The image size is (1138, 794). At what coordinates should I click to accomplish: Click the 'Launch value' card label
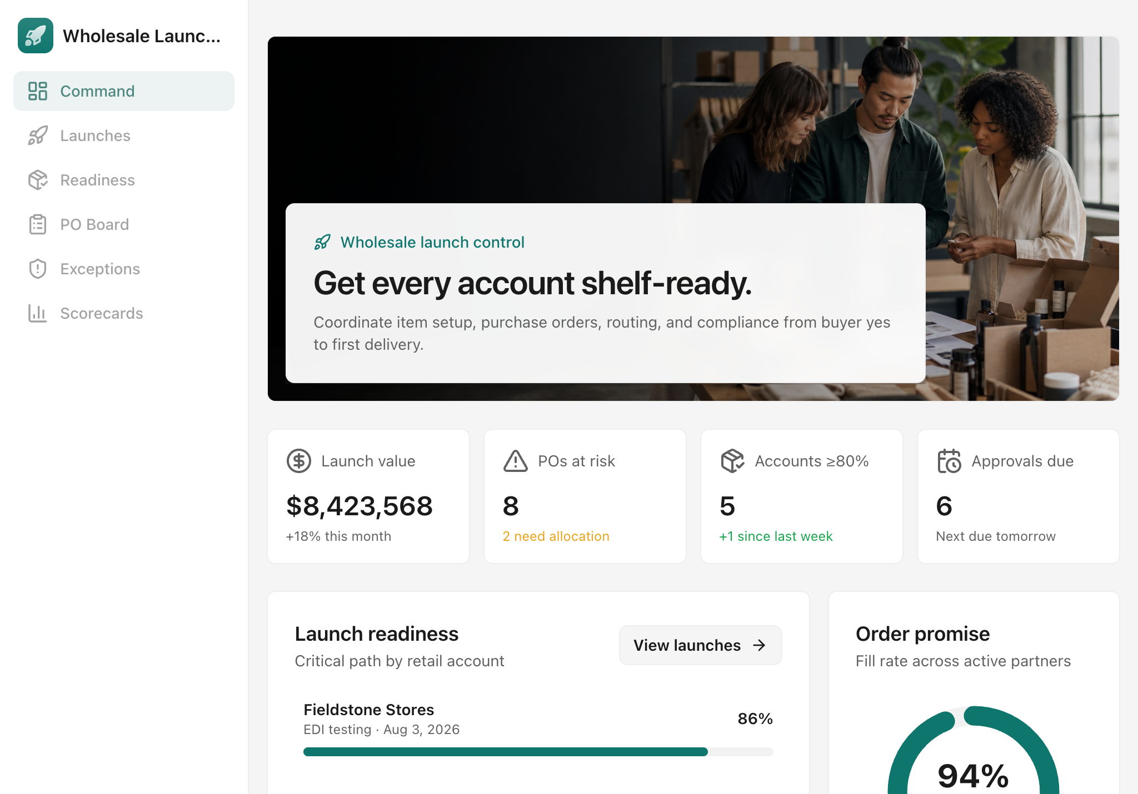(368, 461)
